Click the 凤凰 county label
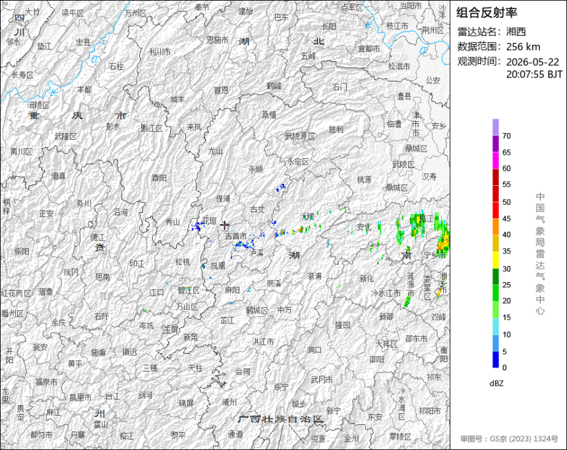Viewport: 567px width, 450px height. [x=218, y=266]
